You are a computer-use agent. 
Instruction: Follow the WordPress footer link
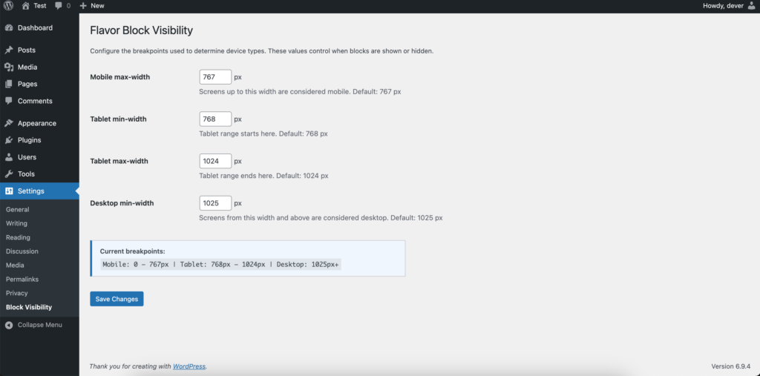tap(189, 366)
